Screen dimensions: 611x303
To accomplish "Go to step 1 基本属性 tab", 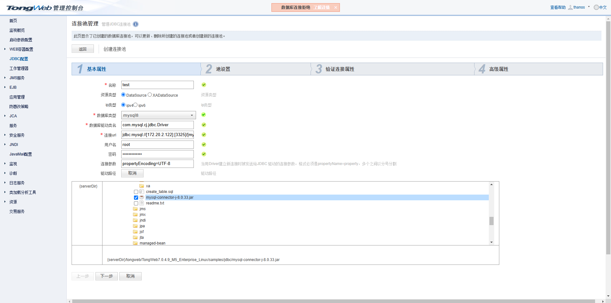I will [x=136, y=69].
